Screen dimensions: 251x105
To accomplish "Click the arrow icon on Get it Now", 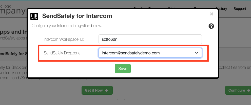I will [106, 90].
